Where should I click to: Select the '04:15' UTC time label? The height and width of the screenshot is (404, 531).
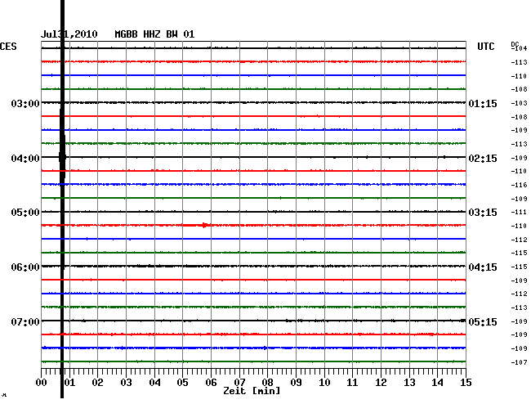[483, 267]
